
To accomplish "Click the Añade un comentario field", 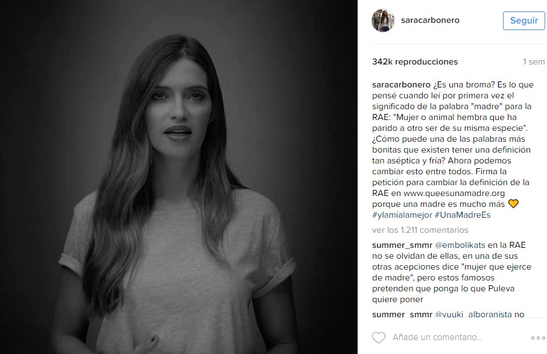I will pos(437,337).
